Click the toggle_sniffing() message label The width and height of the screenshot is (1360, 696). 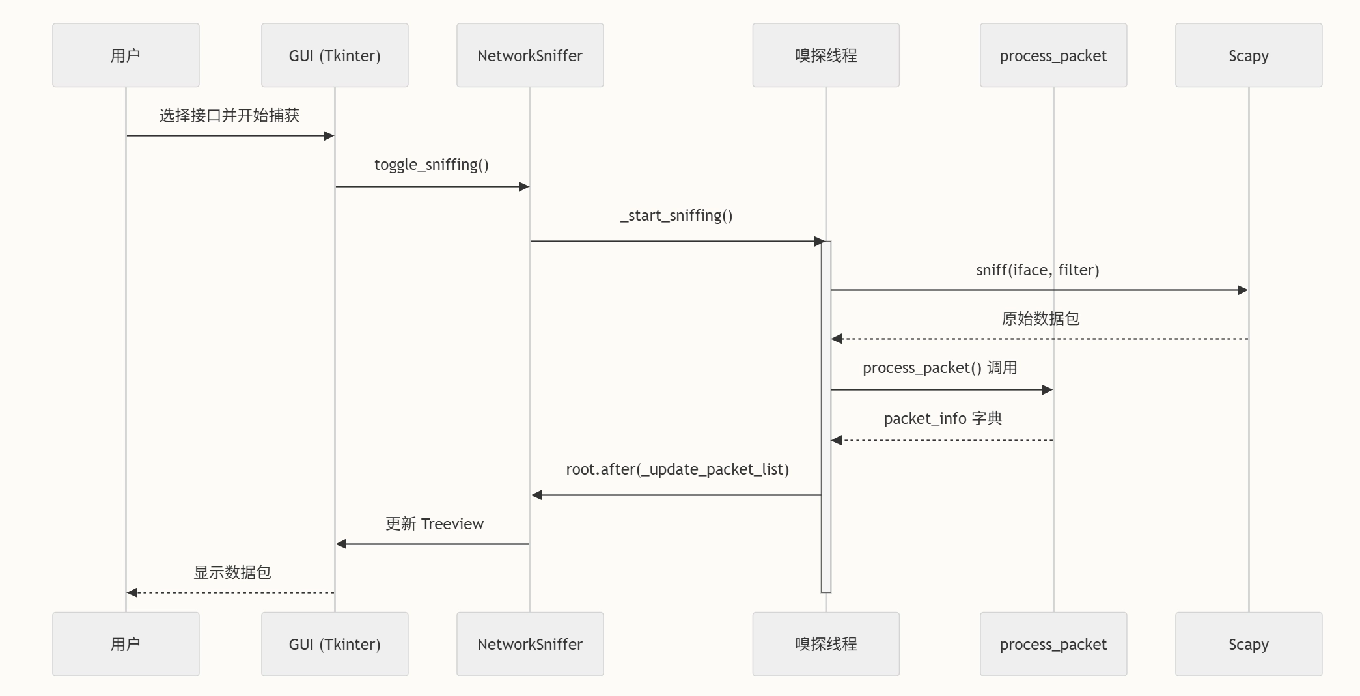point(432,165)
